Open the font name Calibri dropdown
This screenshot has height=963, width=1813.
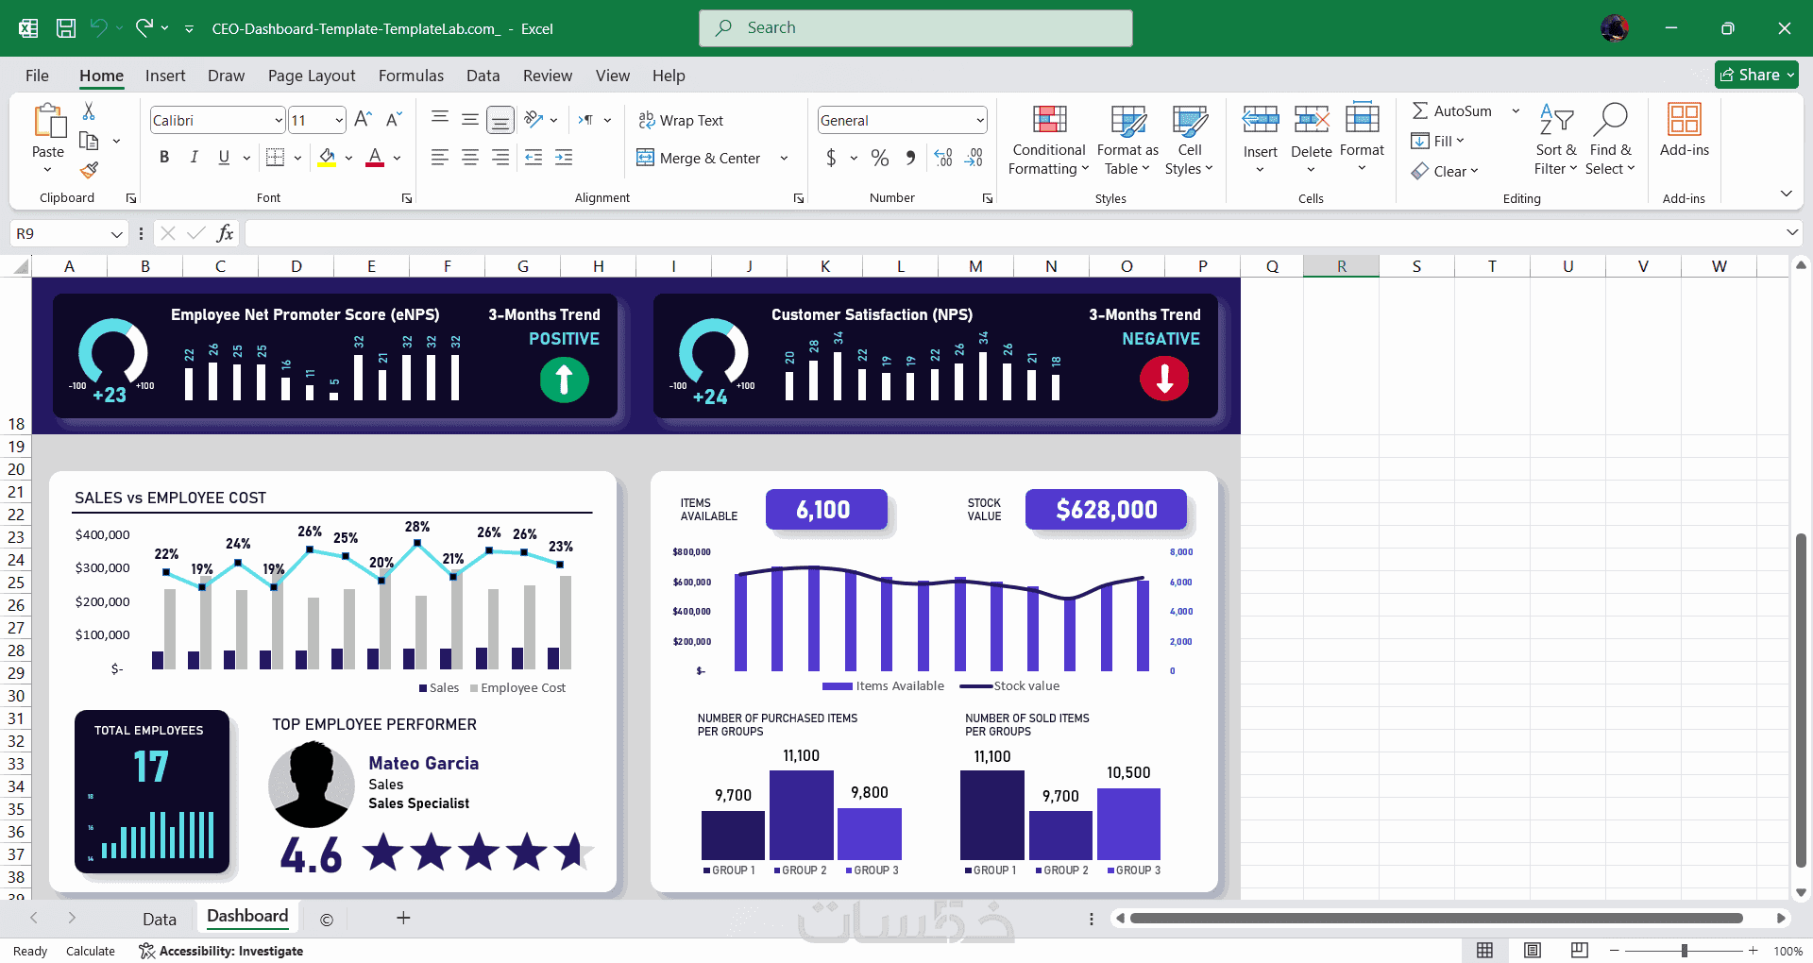279,120
